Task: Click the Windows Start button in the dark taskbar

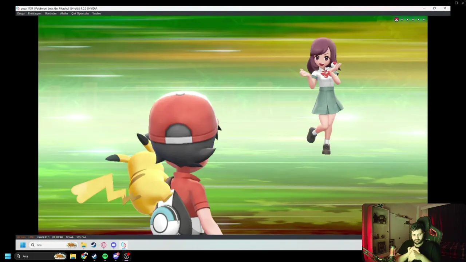Action: coord(8,256)
